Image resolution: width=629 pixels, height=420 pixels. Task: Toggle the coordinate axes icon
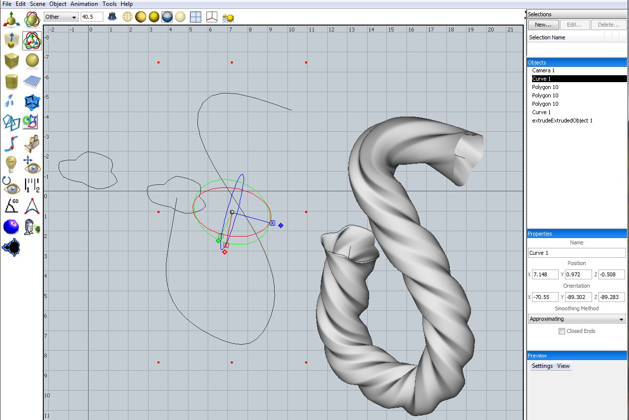click(x=212, y=17)
